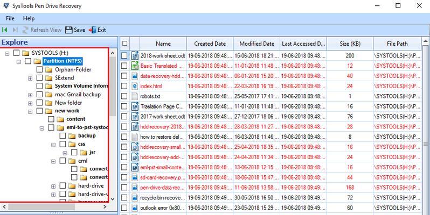The height and width of the screenshot is (215, 430).
Task: Tick the SYSTOOLS (H:) tree checkbox
Action: pyautogui.click(x=17, y=53)
